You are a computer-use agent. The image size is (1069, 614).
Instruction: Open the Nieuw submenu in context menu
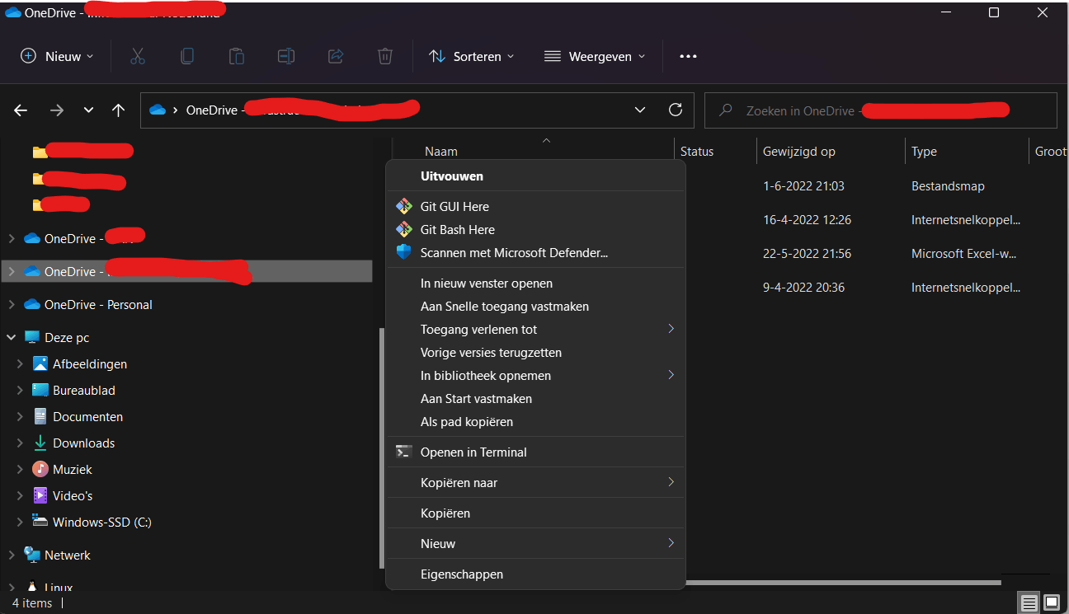(x=535, y=543)
